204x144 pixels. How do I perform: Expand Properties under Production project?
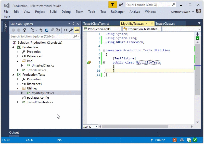click(17, 52)
